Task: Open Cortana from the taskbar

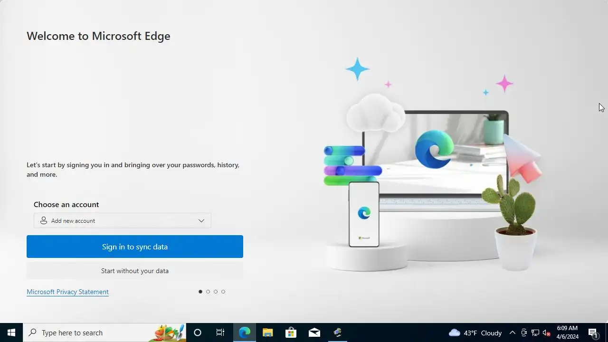Action: click(x=198, y=332)
